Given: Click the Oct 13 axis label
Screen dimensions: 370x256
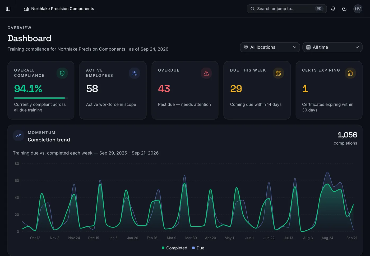Looking at the screenshot, I should click(x=35, y=238).
